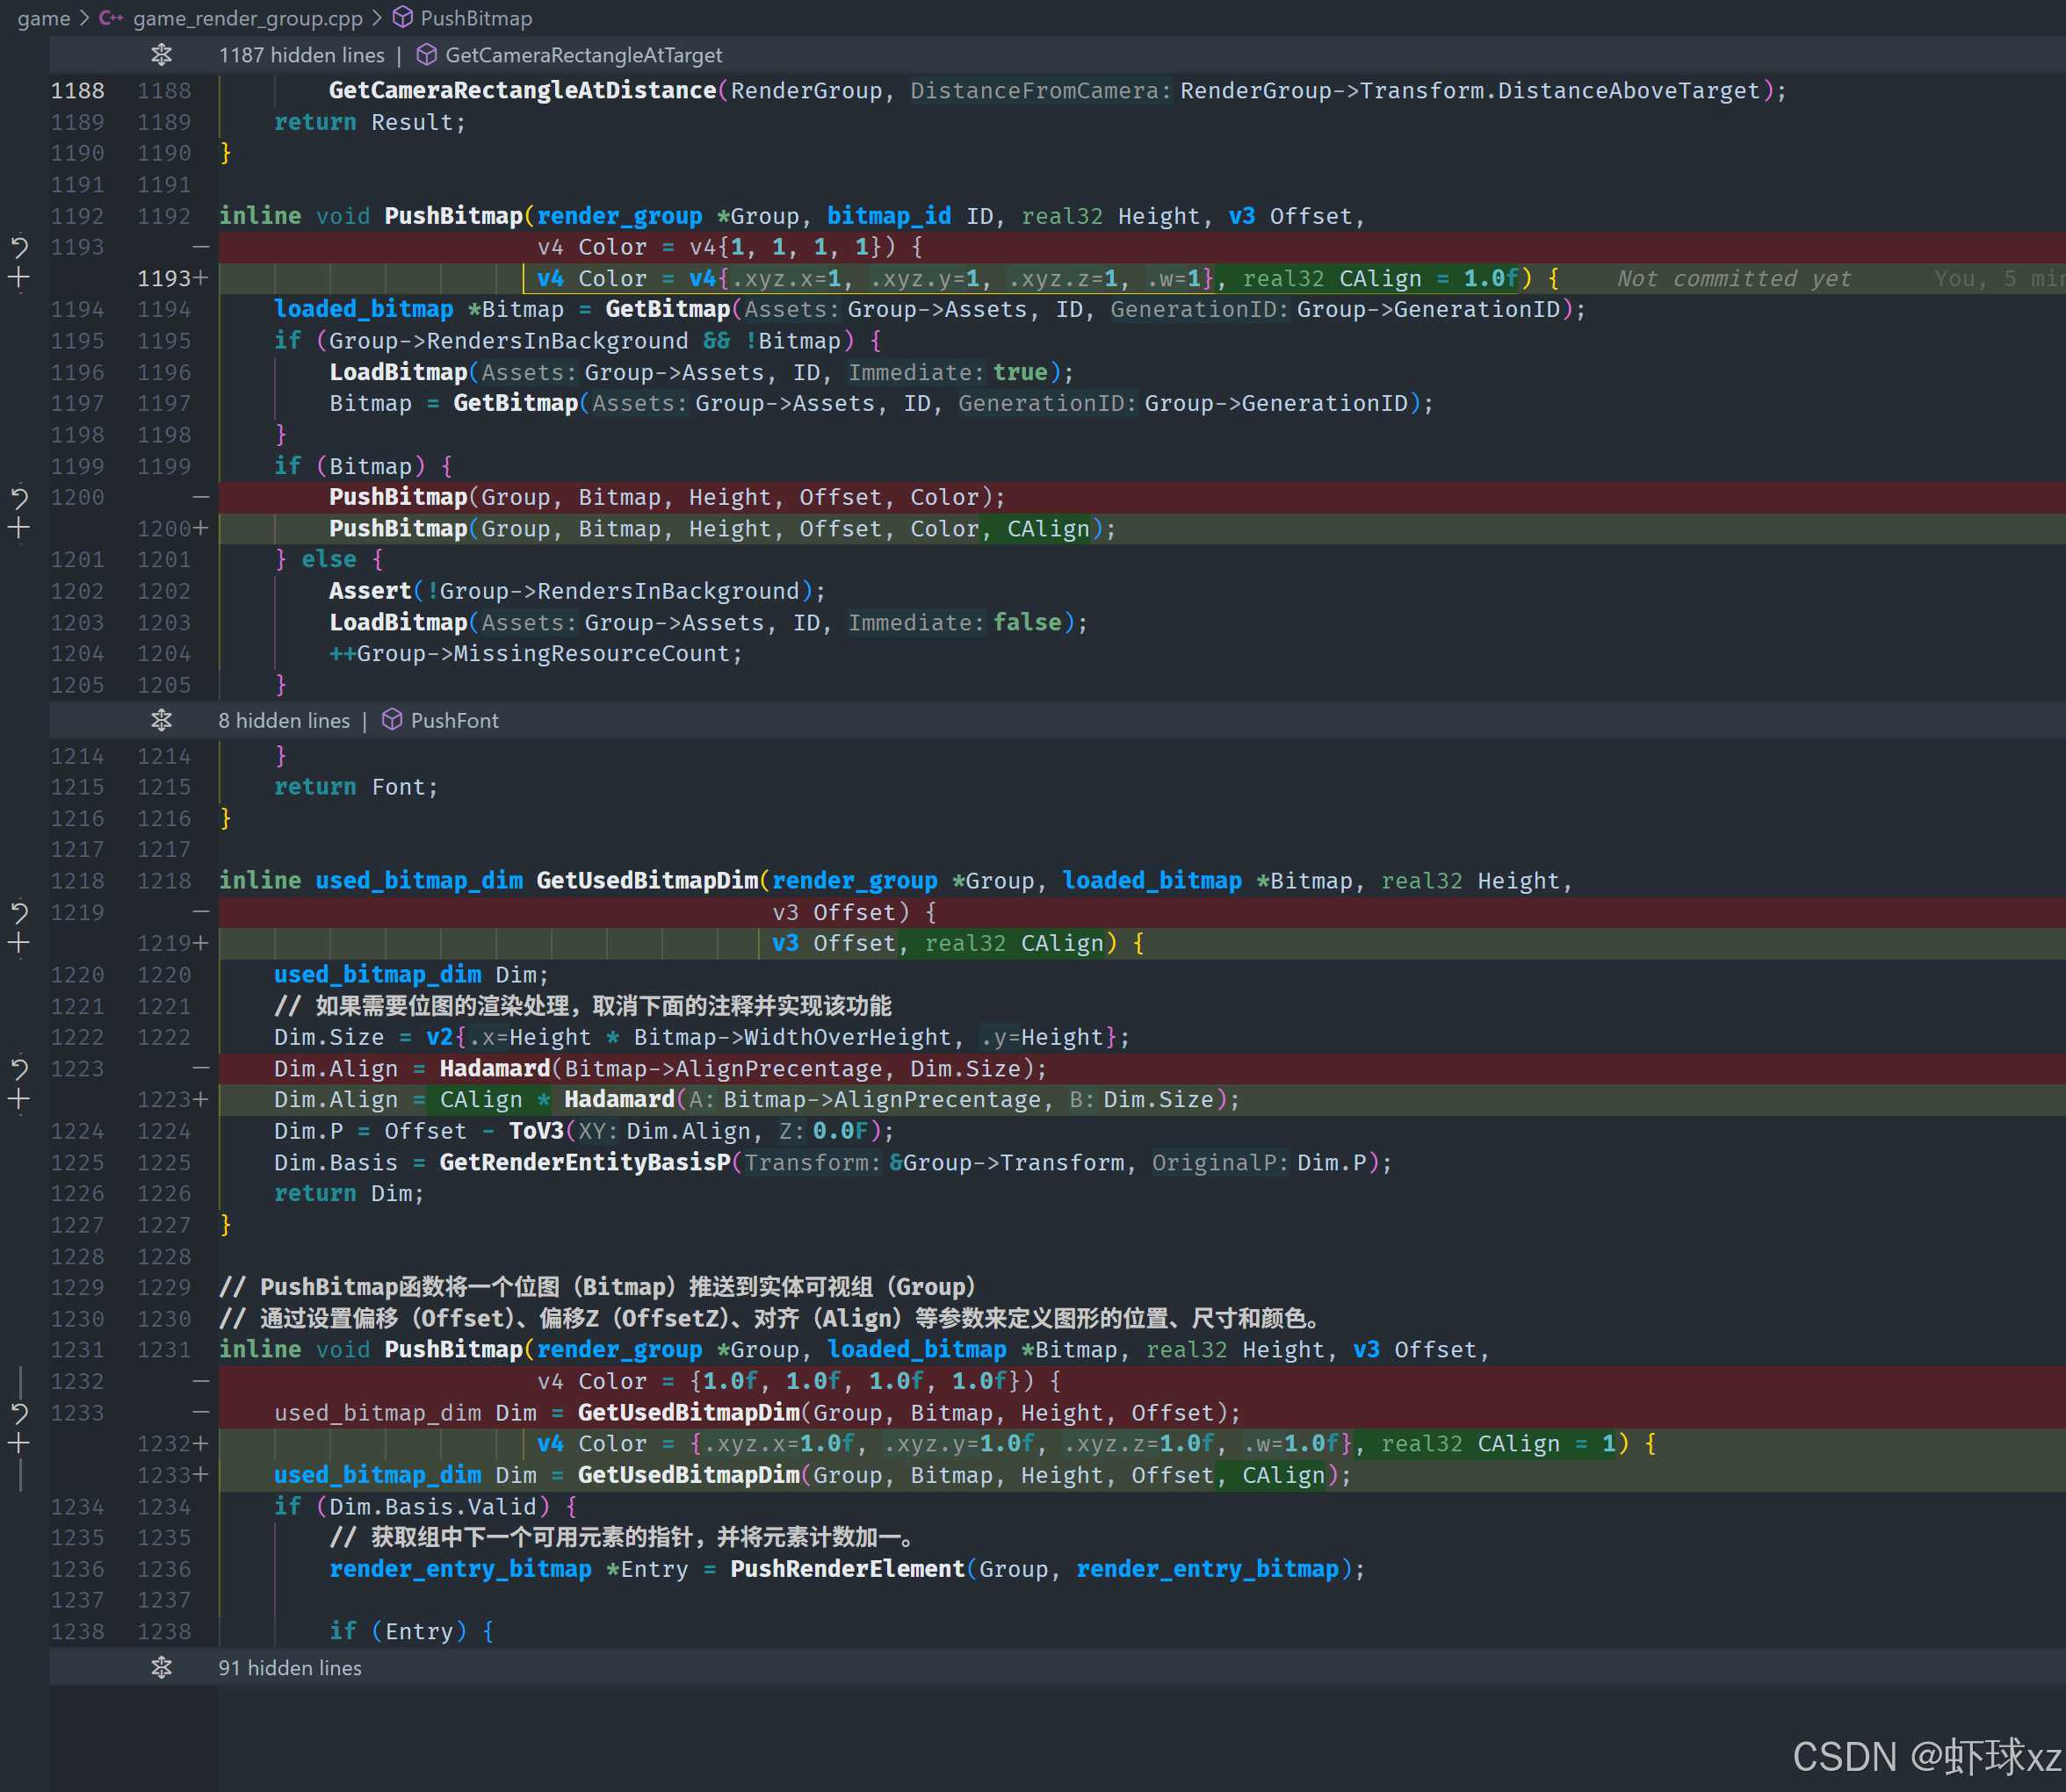The image size is (2066, 1792).
Task: Jump to PushFont symbol in the hidden-lines bar
Action: [x=453, y=720]
